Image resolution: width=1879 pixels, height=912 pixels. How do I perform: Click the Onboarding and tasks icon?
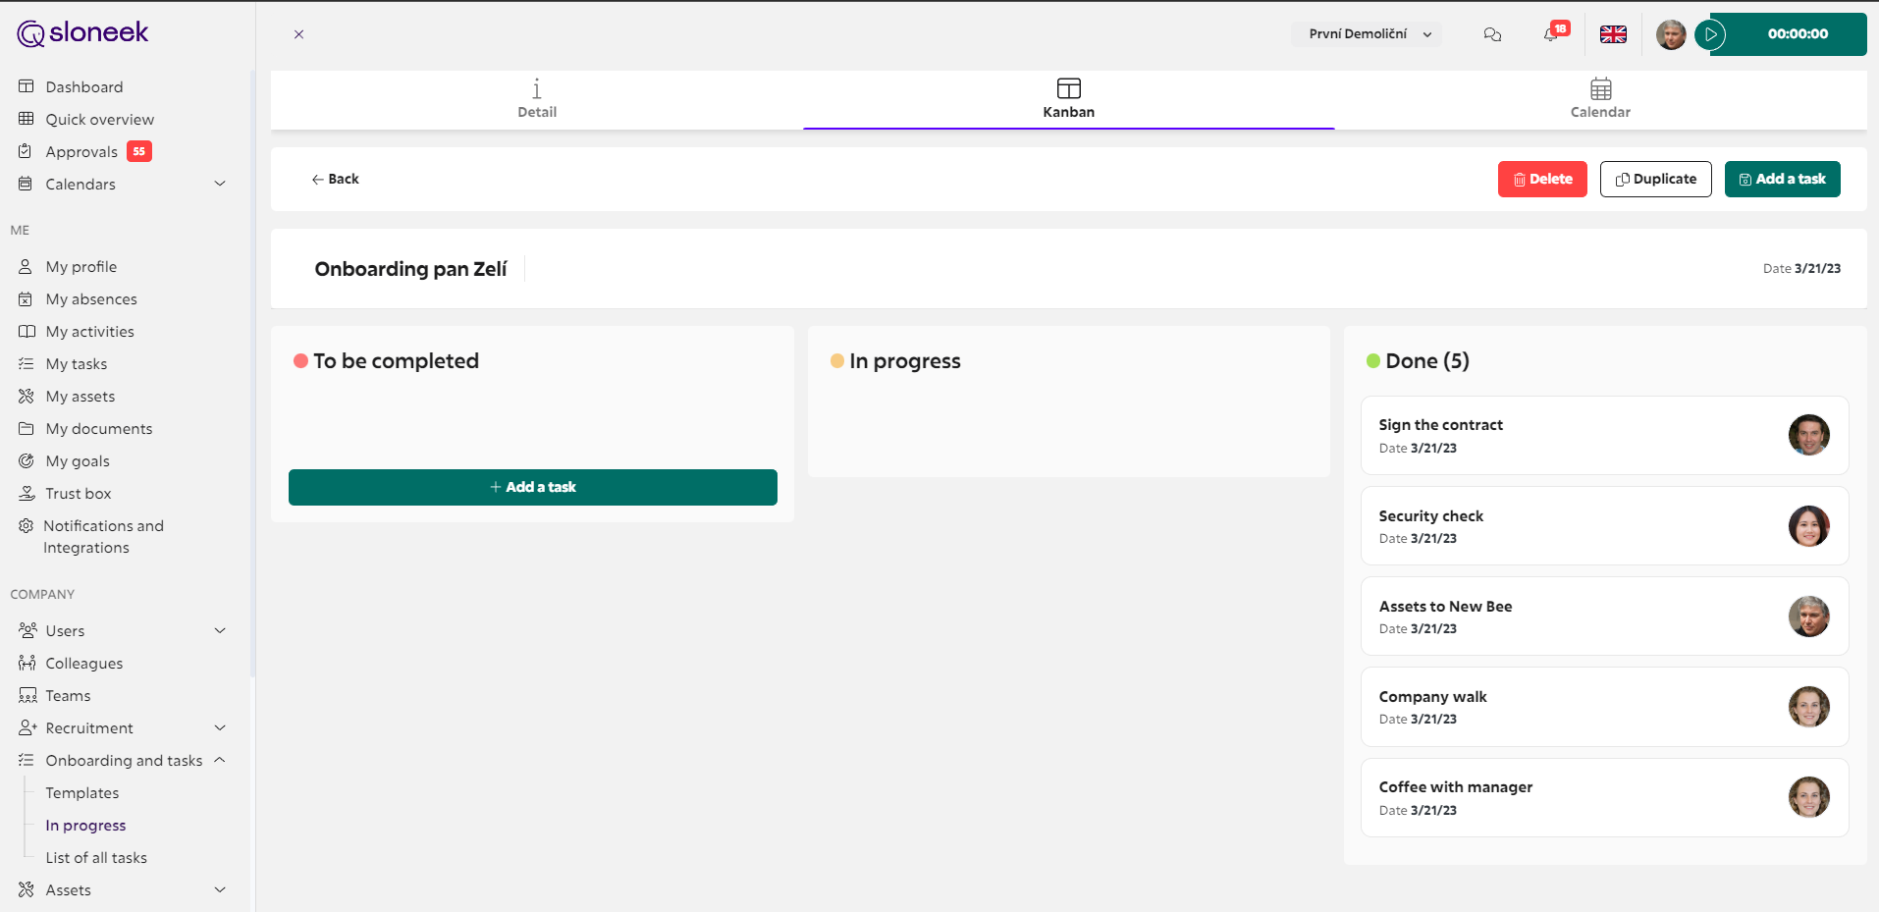[x=26, y=760]
